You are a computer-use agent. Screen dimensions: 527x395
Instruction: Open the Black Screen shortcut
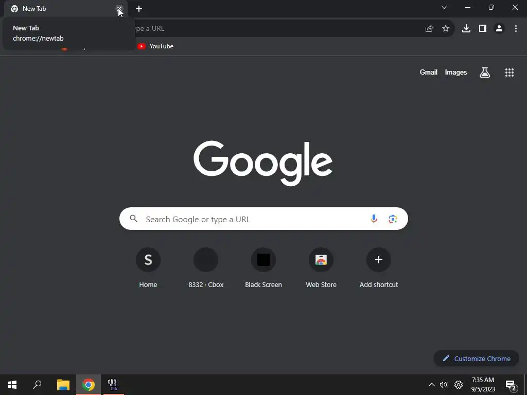click(x=263, y=268)
